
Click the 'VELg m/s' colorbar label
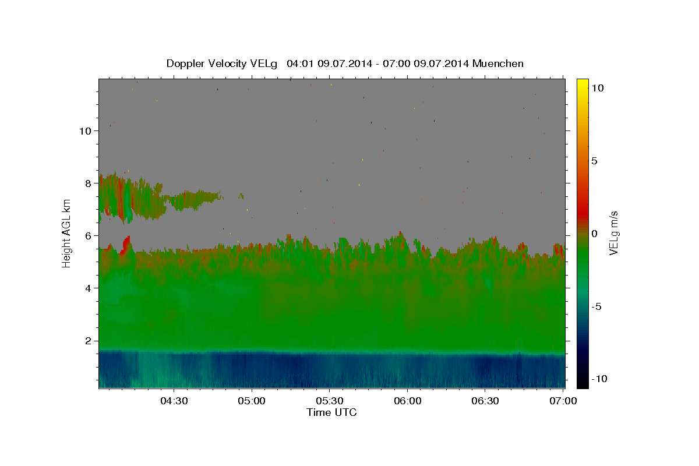coord(613,233)
